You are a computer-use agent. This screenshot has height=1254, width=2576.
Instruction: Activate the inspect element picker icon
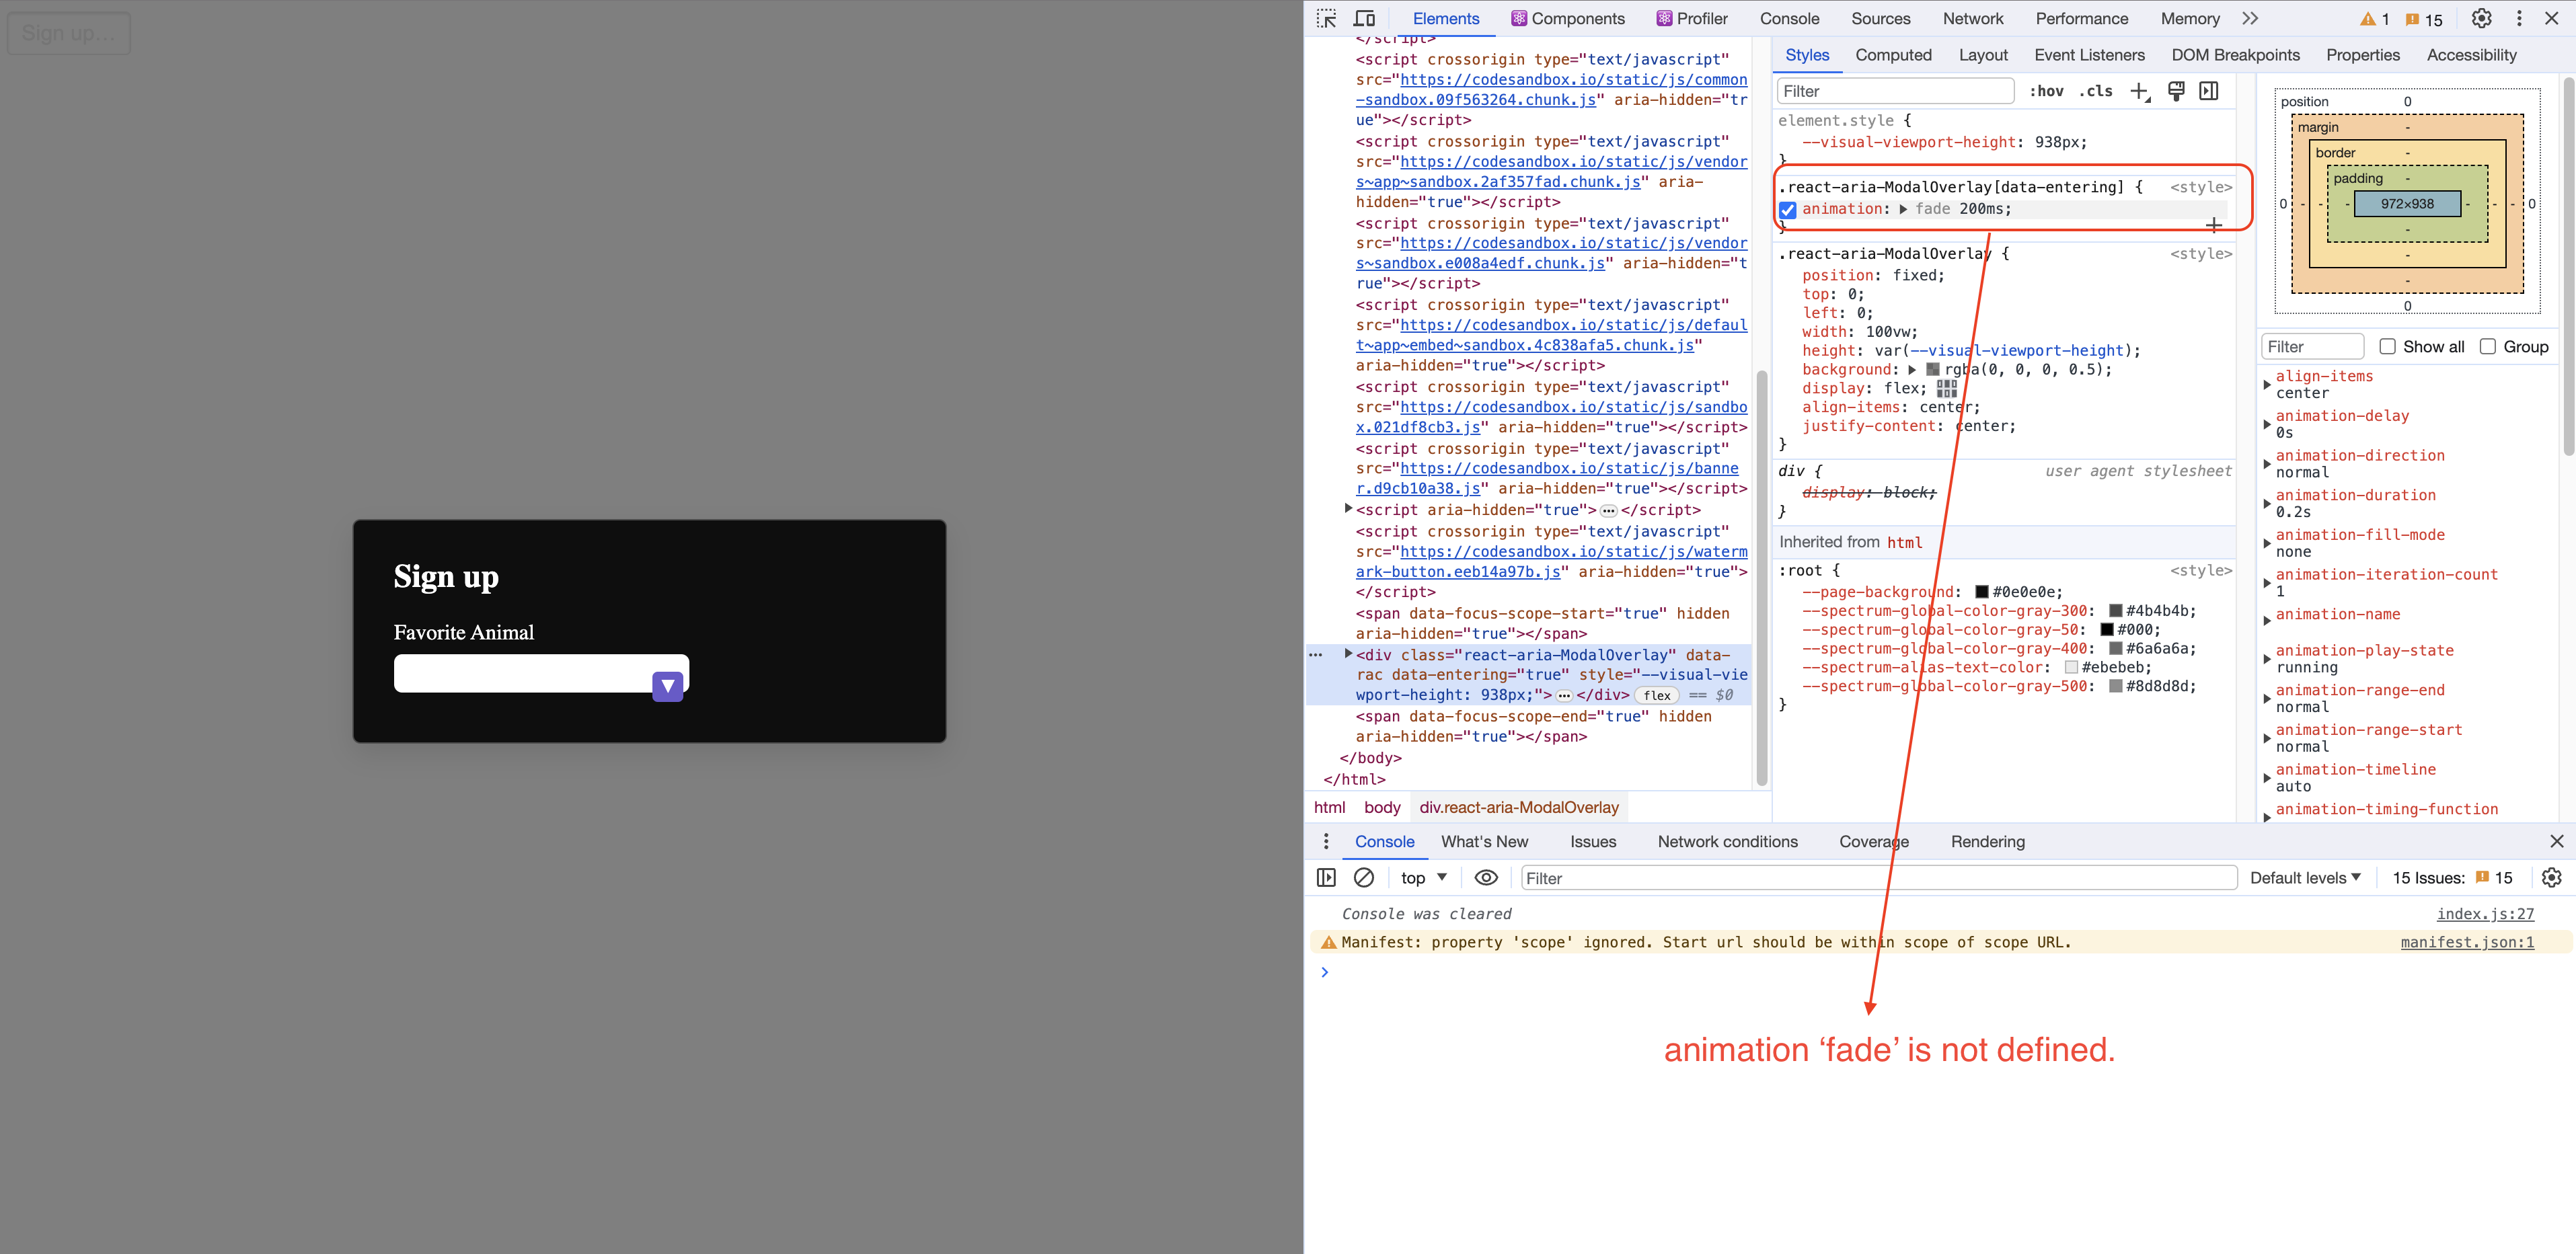coord(1326,19)
